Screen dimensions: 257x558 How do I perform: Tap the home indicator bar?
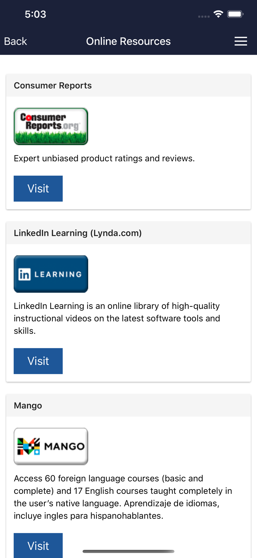tap(128, 551)
